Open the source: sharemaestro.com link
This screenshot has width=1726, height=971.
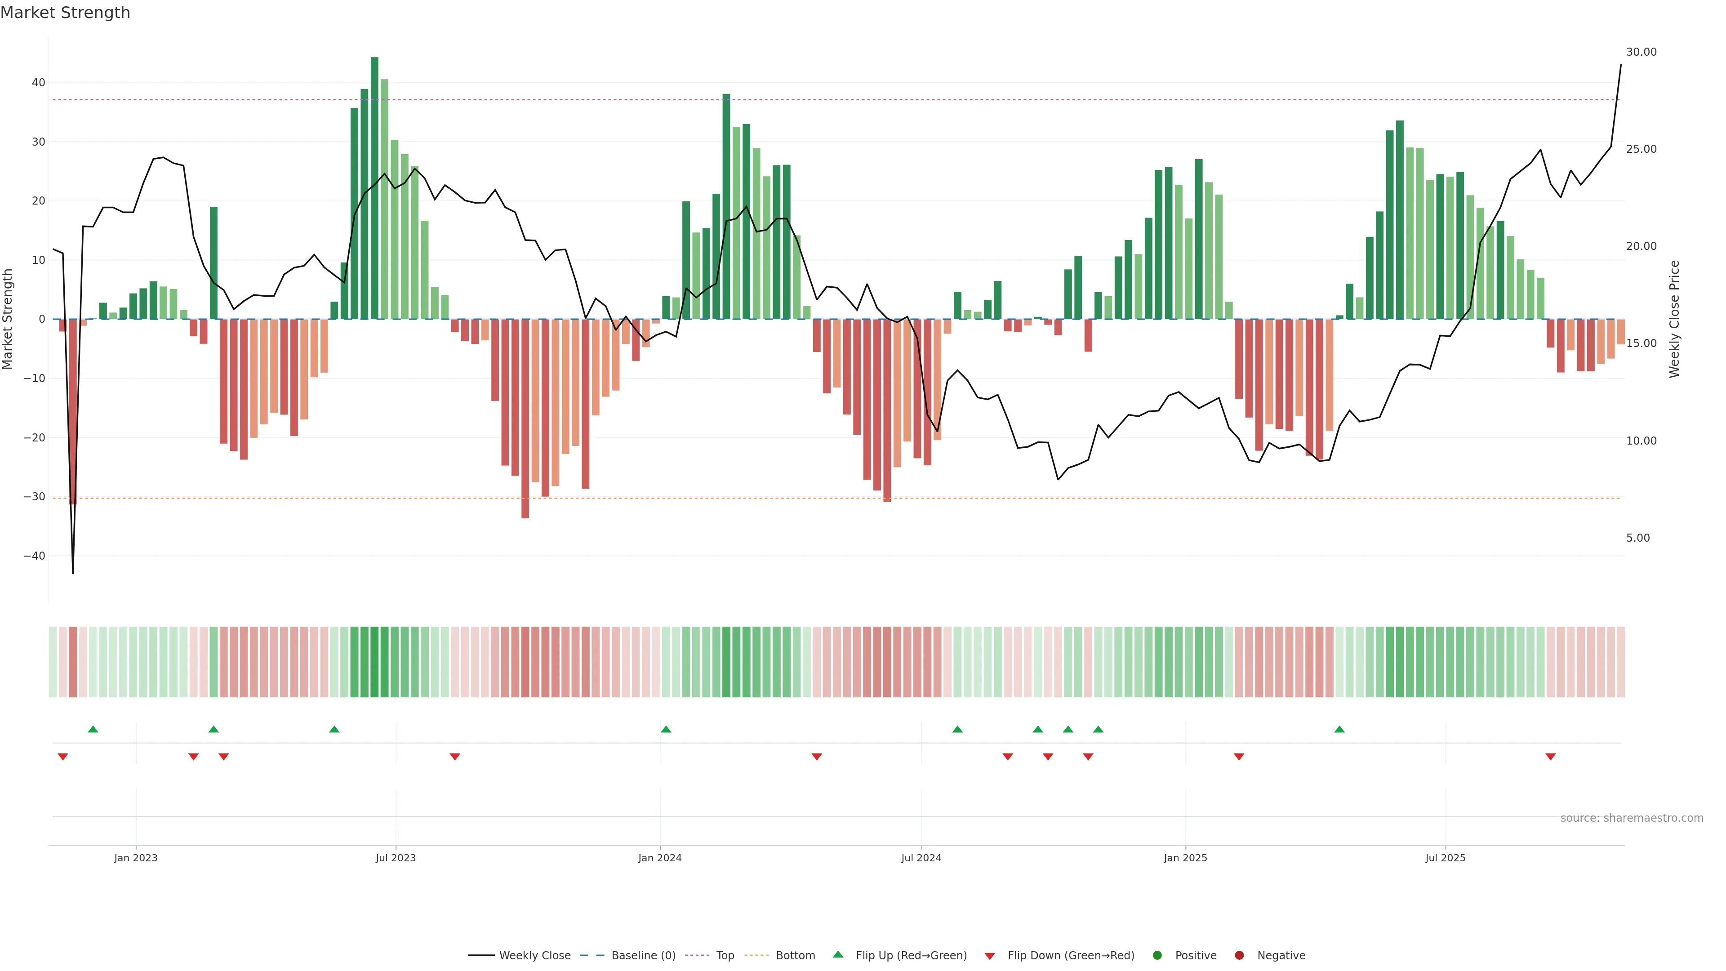1632,818
